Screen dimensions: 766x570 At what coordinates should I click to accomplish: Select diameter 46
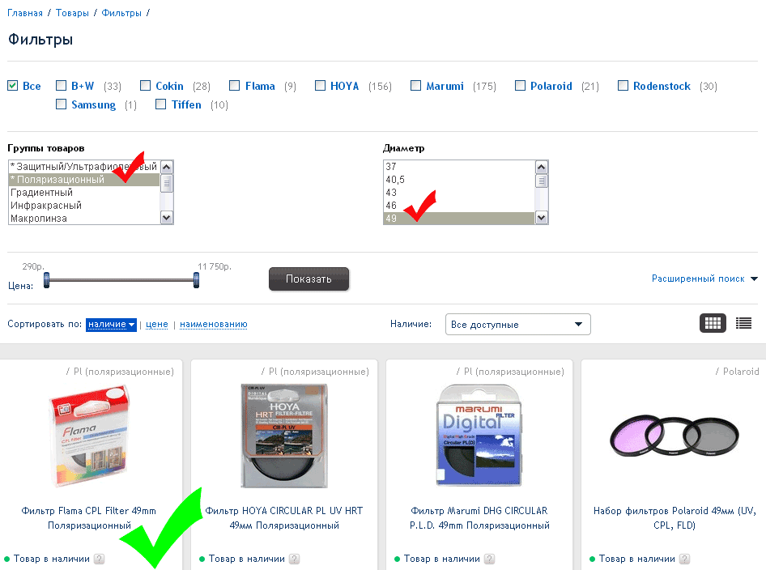459,205
